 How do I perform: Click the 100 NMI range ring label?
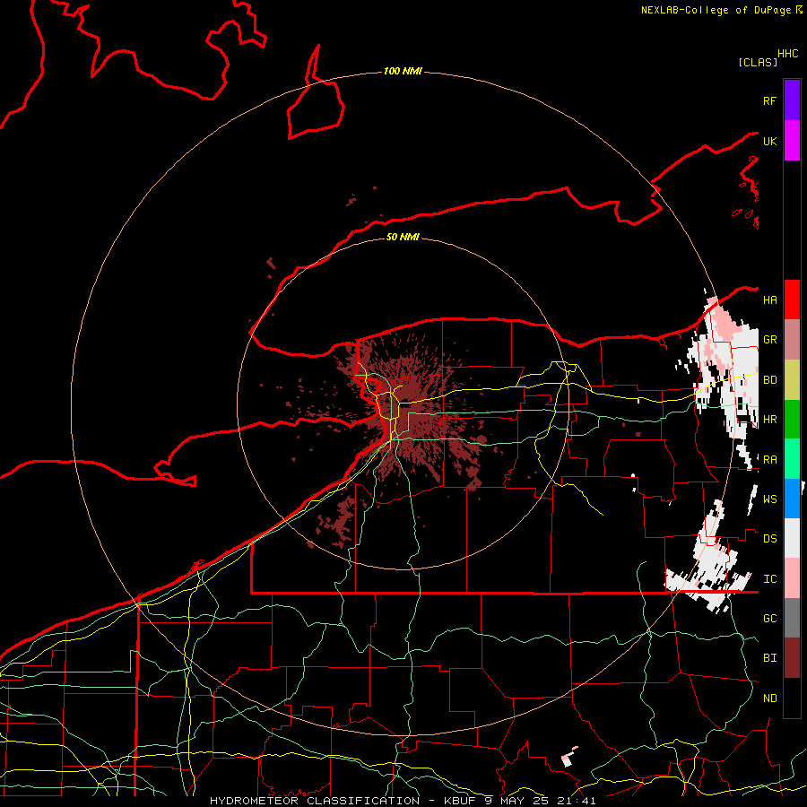click(403, 71)
